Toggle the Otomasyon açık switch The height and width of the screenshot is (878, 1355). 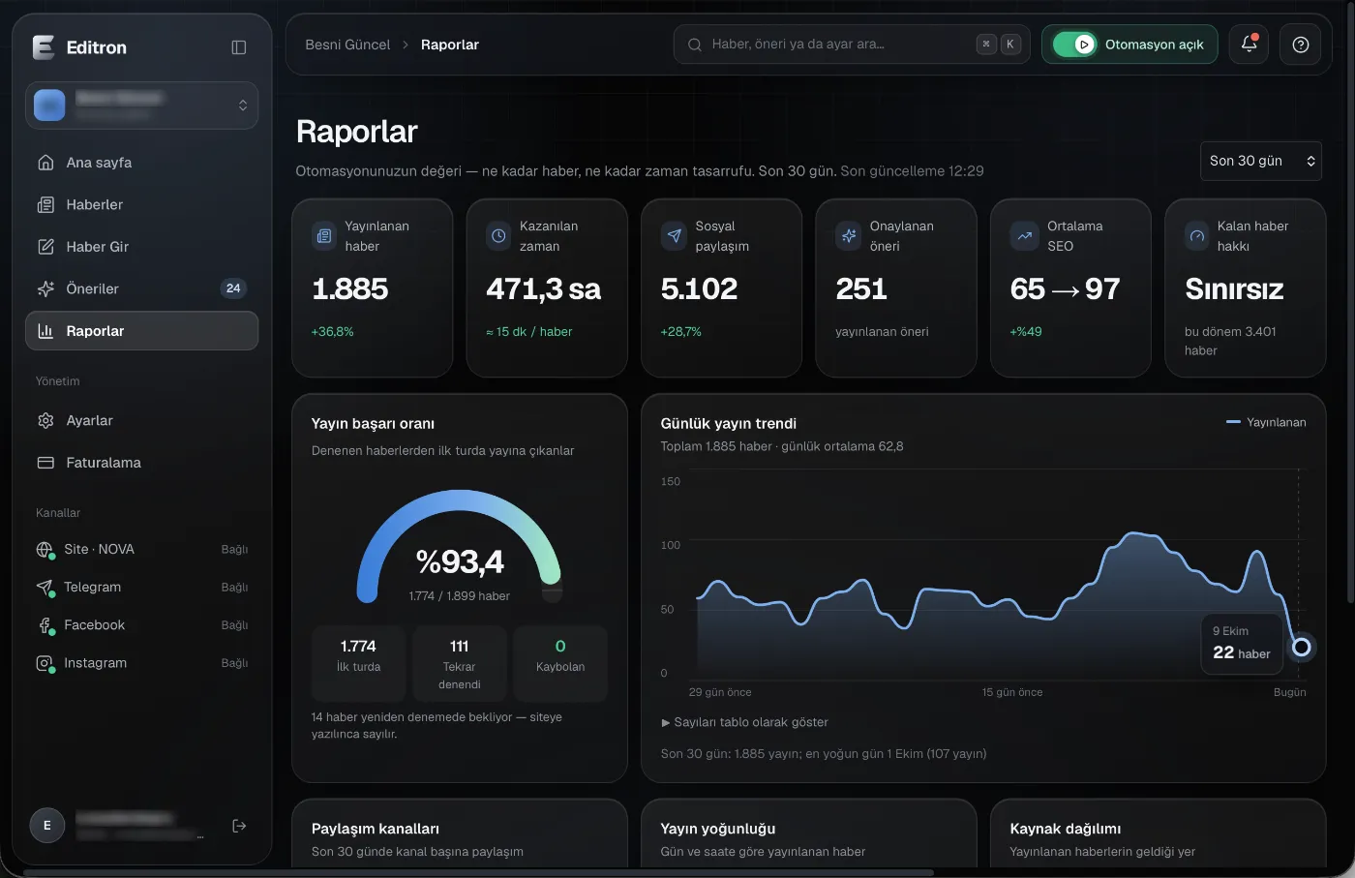pyautogui.click(x=1074, y=45)
